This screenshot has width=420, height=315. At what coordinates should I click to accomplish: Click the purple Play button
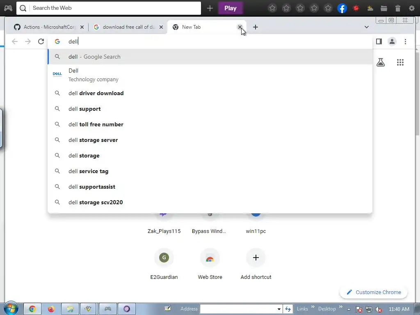[231, 8]
